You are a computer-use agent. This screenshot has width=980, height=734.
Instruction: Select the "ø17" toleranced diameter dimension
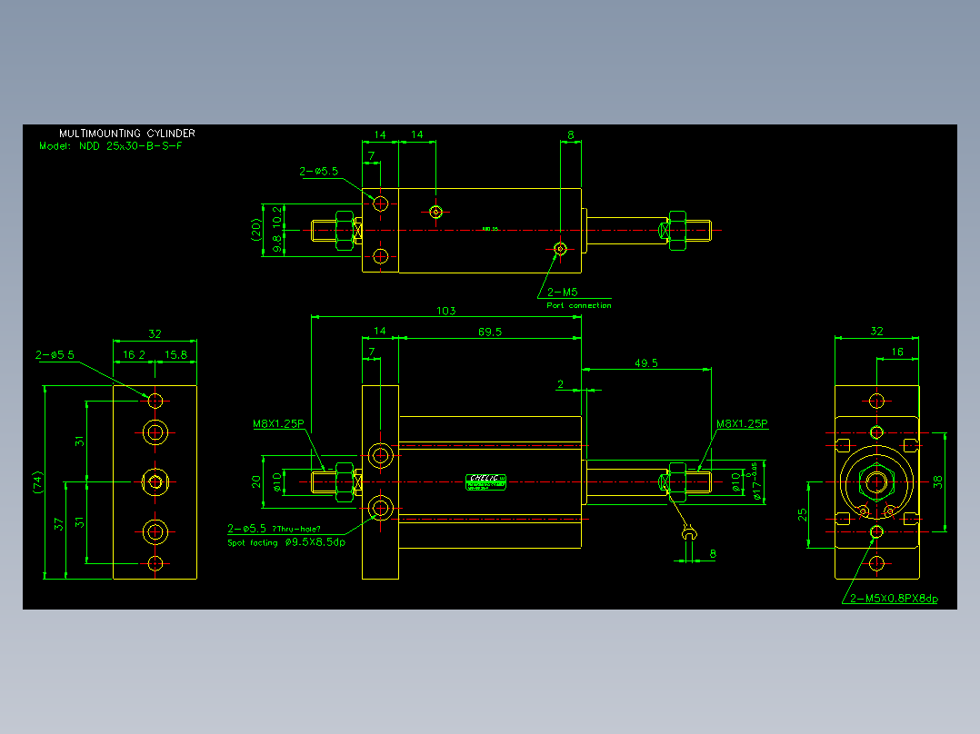click(756, 481)
